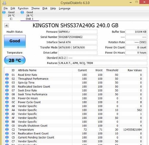Click status orb for Seek Time Performance
This screenshot has width=149, height=145.
coord(7,94)
